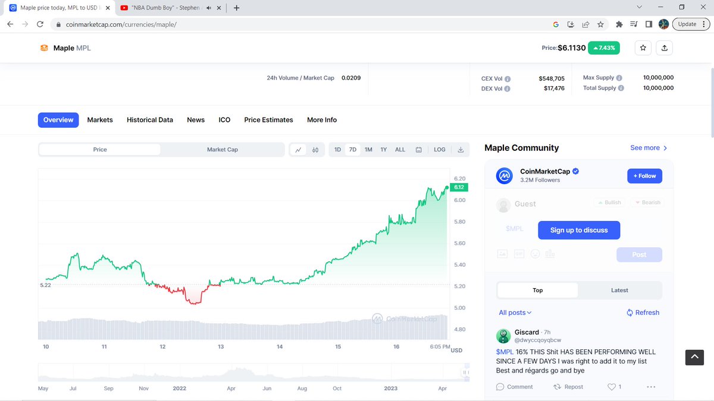Reload the page in browser toolbar
The height and width of the screenshot is (401, 714).
(x=40, y=24)
